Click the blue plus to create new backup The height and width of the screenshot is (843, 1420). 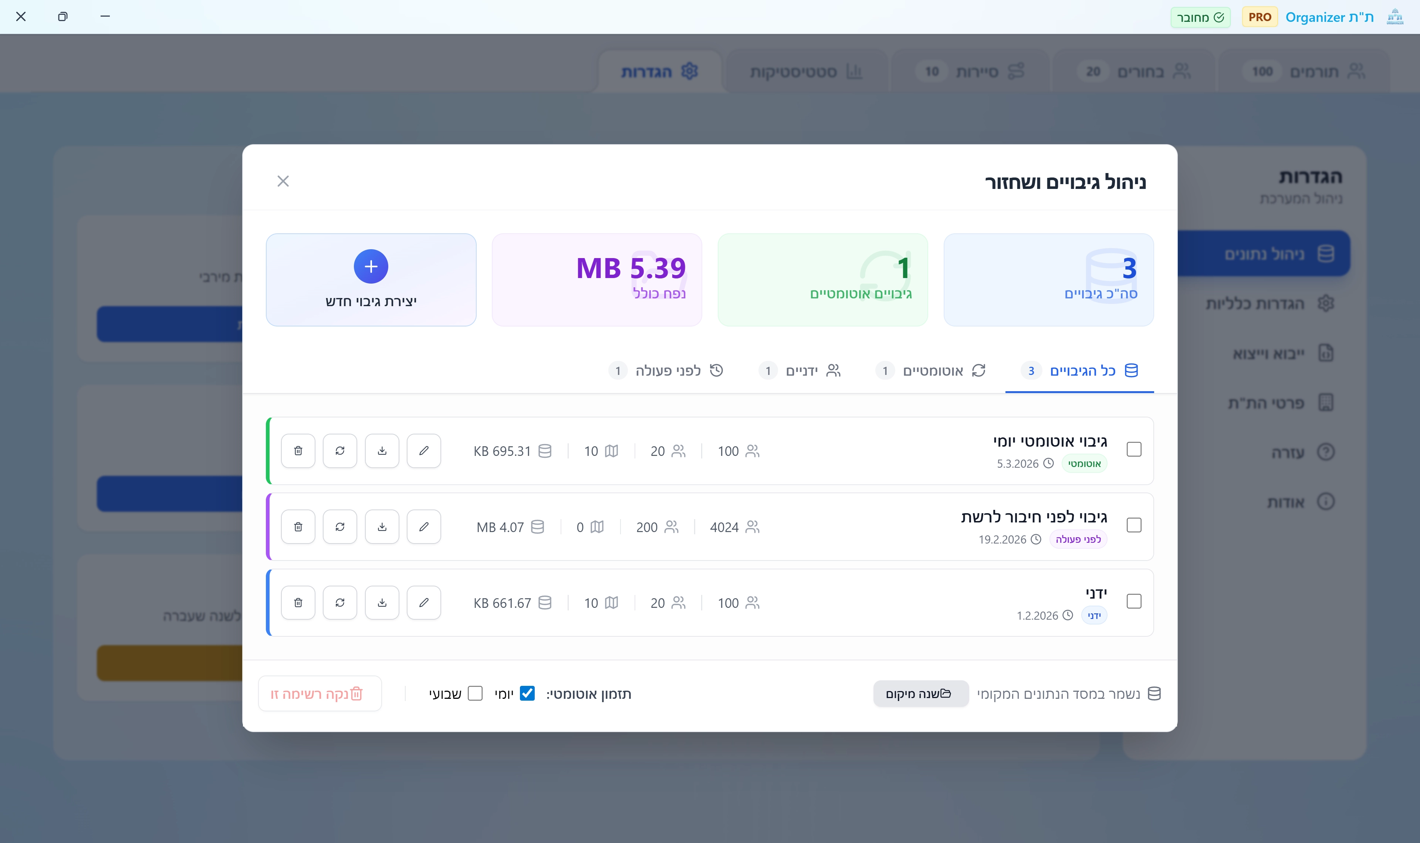click(x=371, y=267)
